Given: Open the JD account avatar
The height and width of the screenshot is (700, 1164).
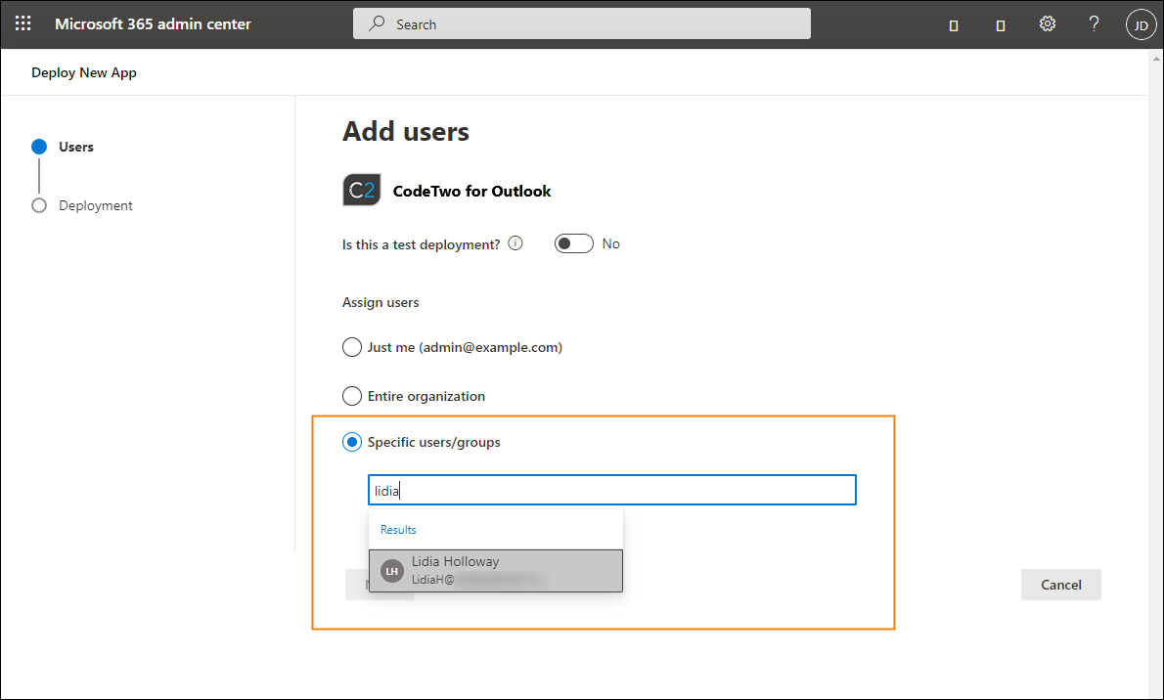Looking at the screenshot, I should pyautogui.click(x=1141, y=24).
